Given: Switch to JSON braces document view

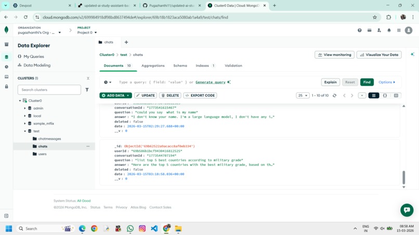Looking at the screenshot, I should (385, 95).
